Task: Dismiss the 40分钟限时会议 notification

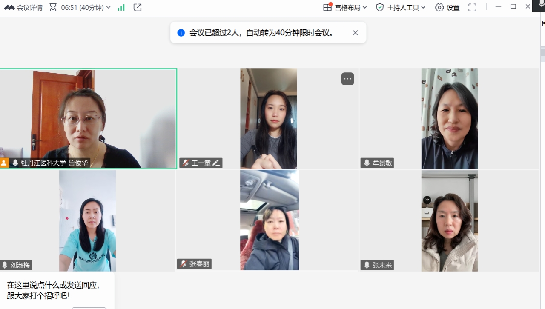Action: [355, 33]
